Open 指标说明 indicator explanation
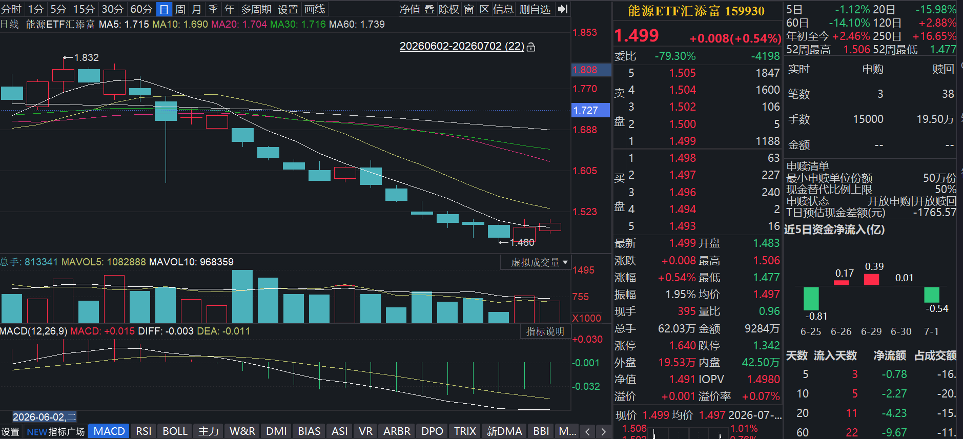Viewport: 963px width, 439px height. [545, 331]
